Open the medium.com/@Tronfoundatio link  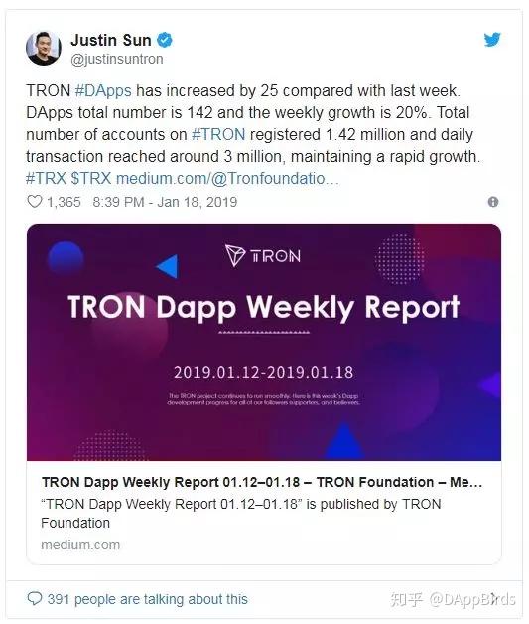pos(227,178)
